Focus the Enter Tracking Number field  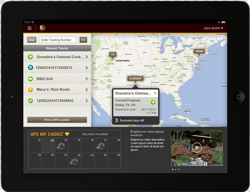point(58,40)
